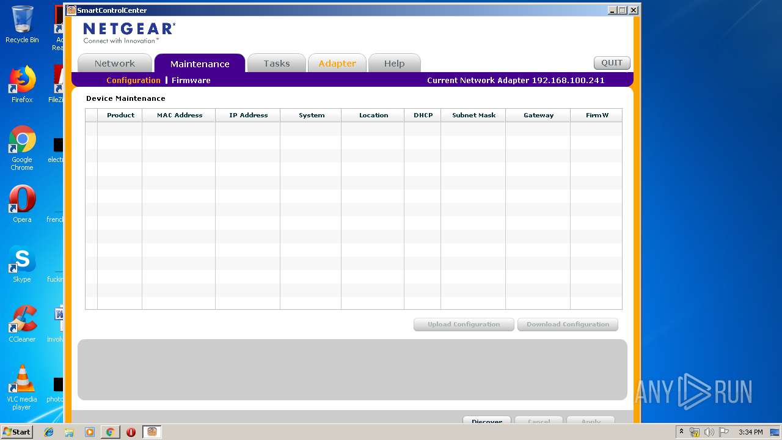Click the SmartControlCenter title bar icon
The height and width of the screenshot is (440, 782).
tap(71, 10)
